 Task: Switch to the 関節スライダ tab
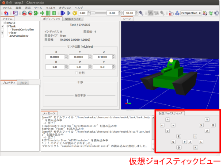coord(73,19)
